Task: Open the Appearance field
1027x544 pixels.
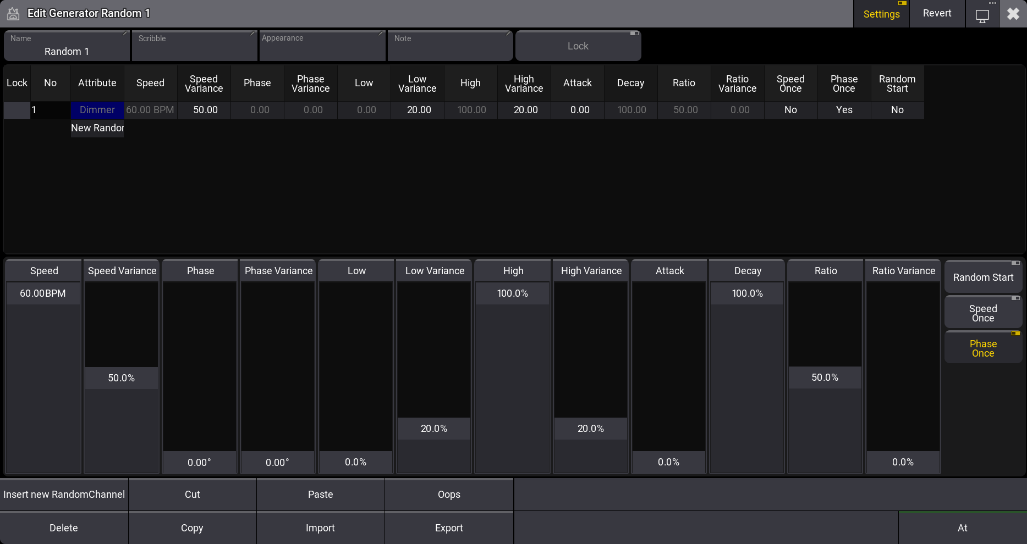Action: [x=322, y=46]
